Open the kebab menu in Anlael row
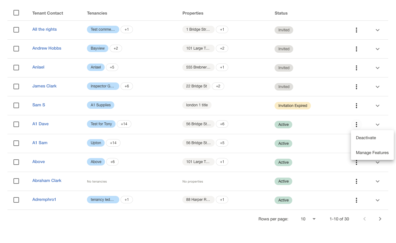The image size is (396, 243). pyautogui.click(x=356, y=68)
